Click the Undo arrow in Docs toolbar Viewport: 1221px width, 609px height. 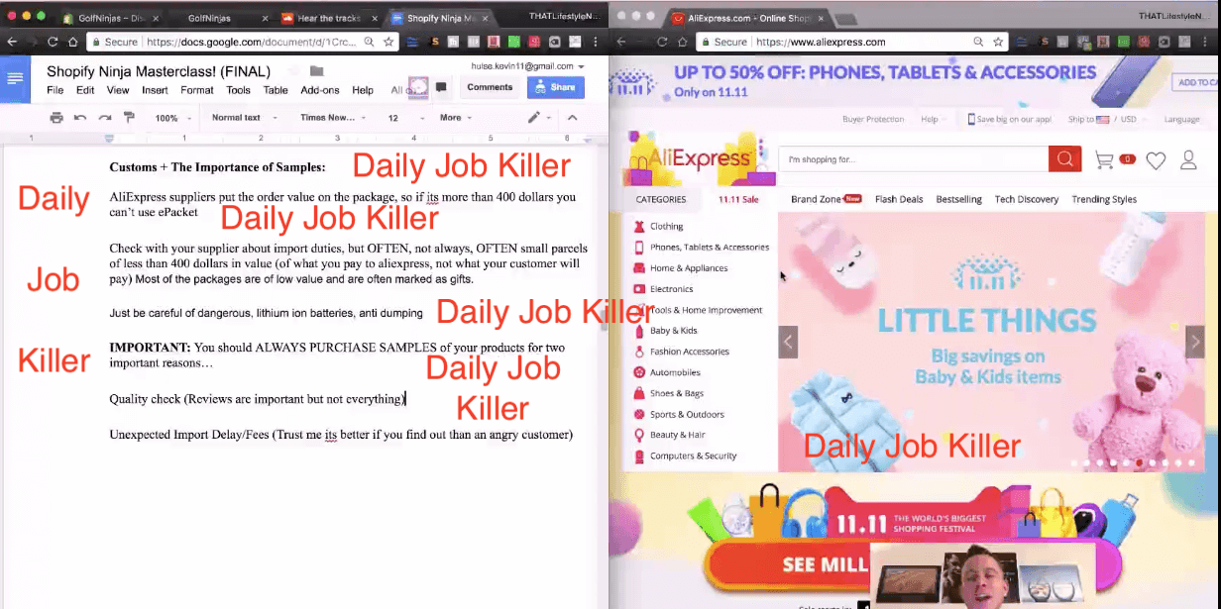tap(80, 118)
